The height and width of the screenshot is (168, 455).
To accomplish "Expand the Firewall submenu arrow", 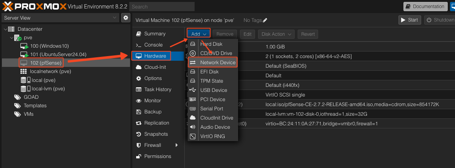I will (177, 145).
